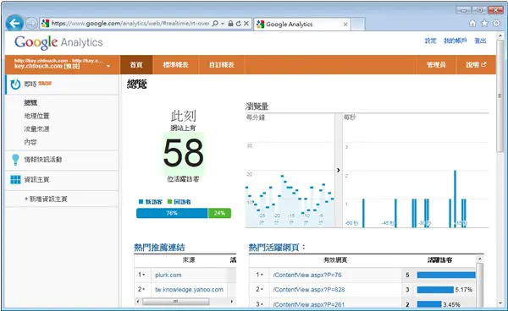Open the plurk.com referral link

[x=168, y=276]
